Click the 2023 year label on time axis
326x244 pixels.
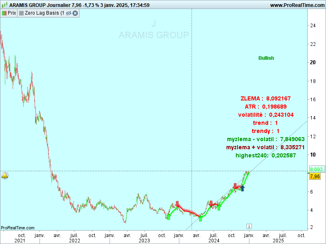click(144, 241)
